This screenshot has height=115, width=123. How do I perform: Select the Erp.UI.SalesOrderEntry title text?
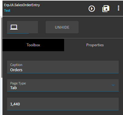(x=22, y=5)
